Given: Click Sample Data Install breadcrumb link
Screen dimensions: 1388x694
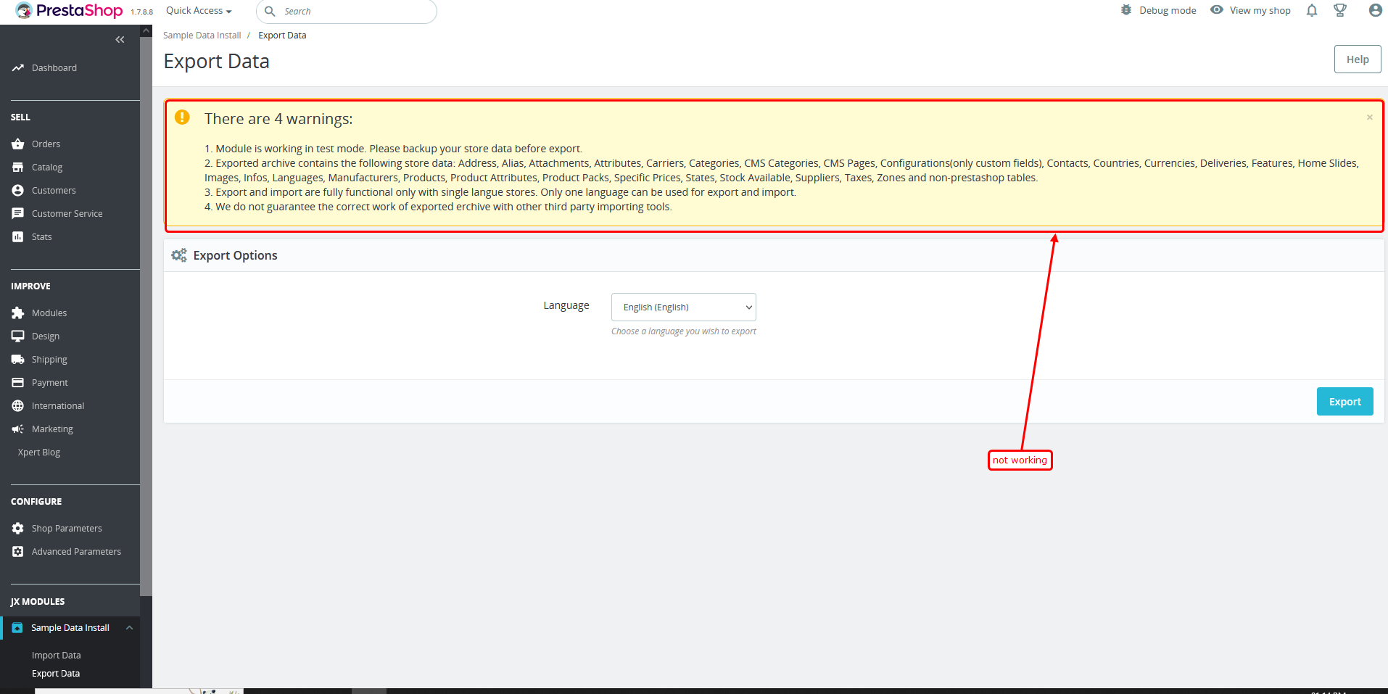Looking at the screenshot, I should coord(202,36).
